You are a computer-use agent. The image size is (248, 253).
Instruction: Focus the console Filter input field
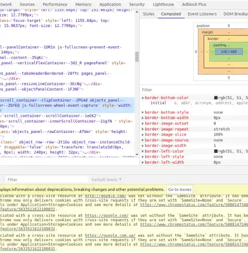46,180
